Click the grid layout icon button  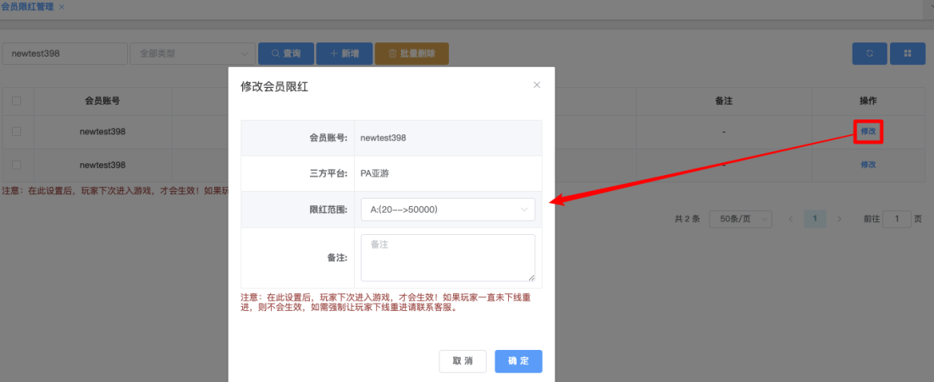[908, 53]
